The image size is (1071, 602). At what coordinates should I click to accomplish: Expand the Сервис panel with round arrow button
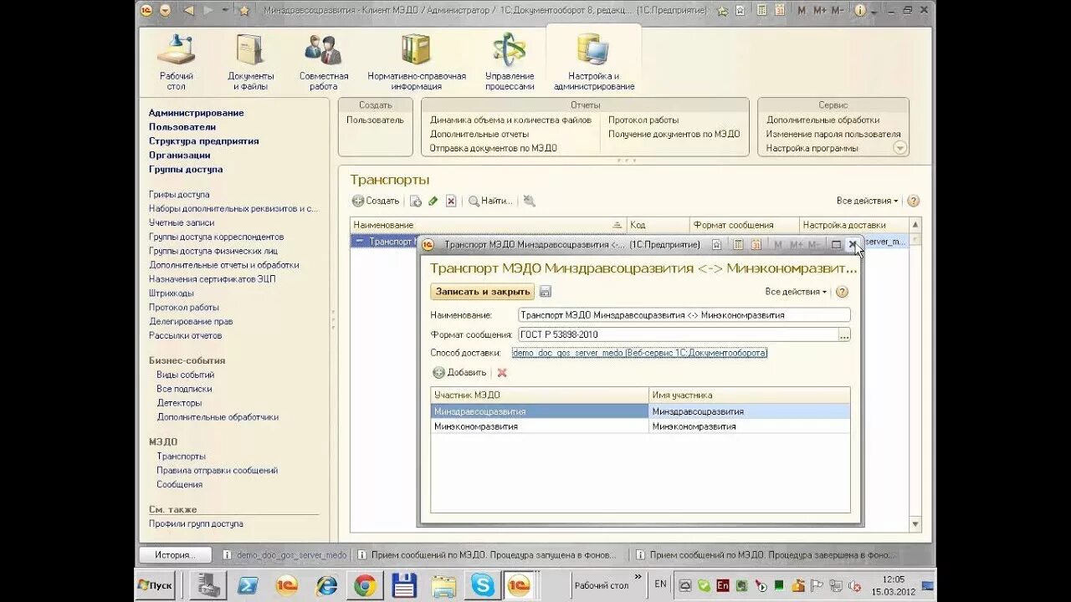click(900, 148)
